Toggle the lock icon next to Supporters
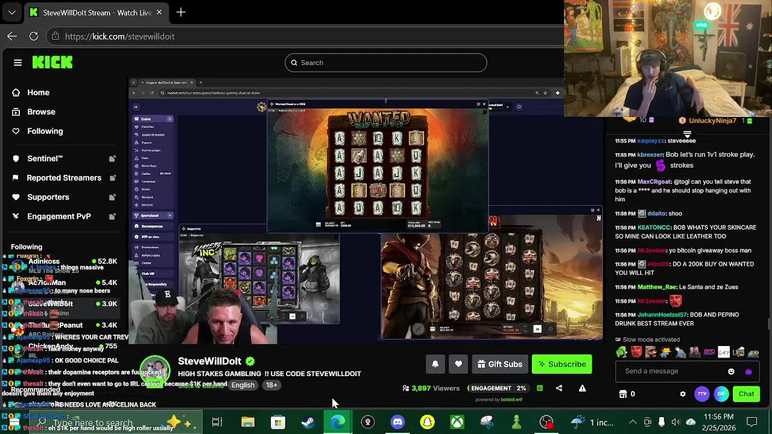Screen dimensions: 772x434 click(112, 197)
